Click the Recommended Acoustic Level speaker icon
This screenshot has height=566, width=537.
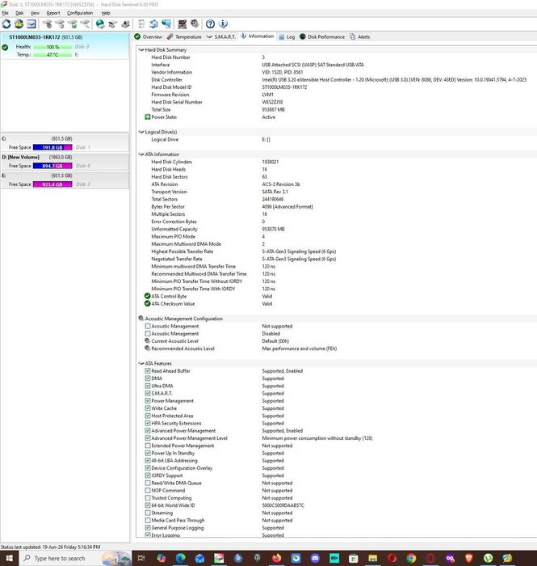(148, 348)
